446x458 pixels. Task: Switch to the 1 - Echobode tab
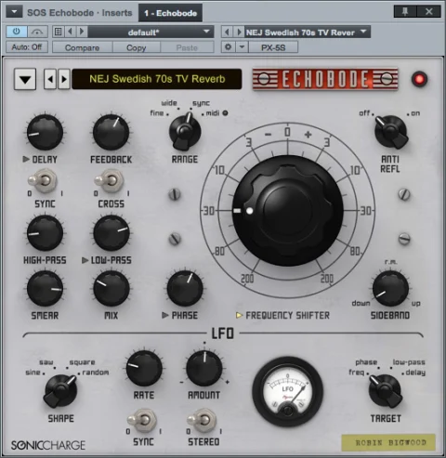point(170,13)
